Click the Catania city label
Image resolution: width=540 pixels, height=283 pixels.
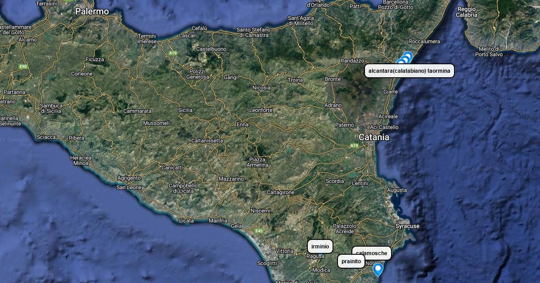[374, 137]
